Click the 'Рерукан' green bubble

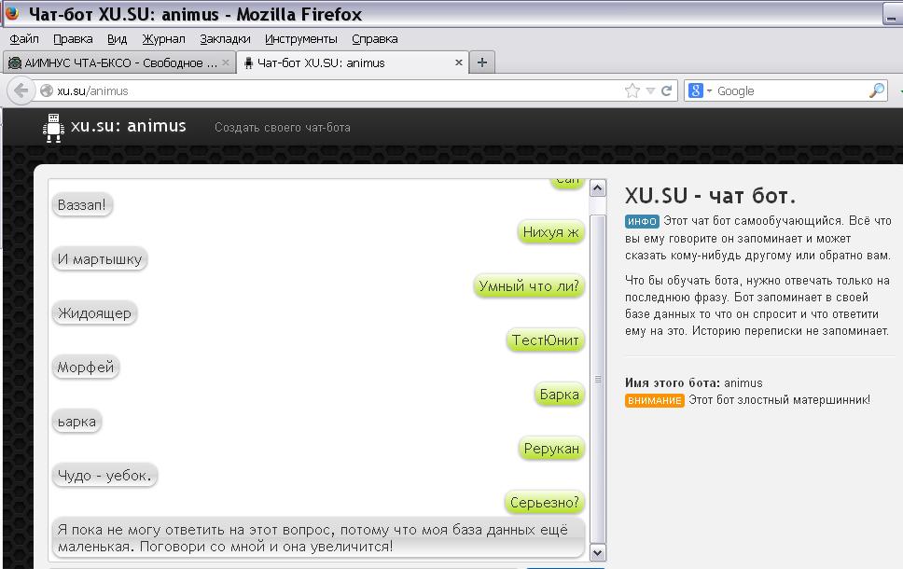pos(551,449)
